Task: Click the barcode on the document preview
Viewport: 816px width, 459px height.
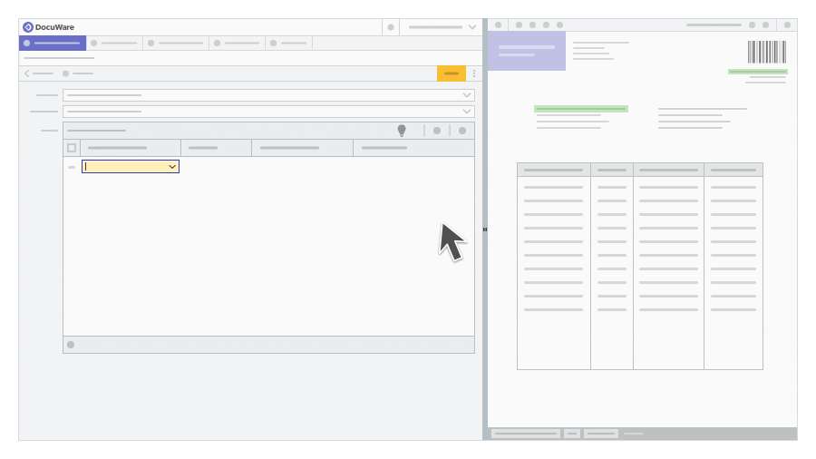Action: coord(766,52)
